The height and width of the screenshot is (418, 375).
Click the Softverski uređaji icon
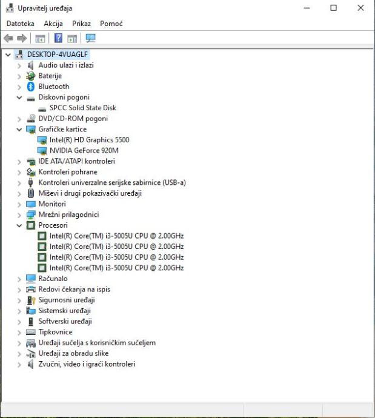tap(31, 322)
